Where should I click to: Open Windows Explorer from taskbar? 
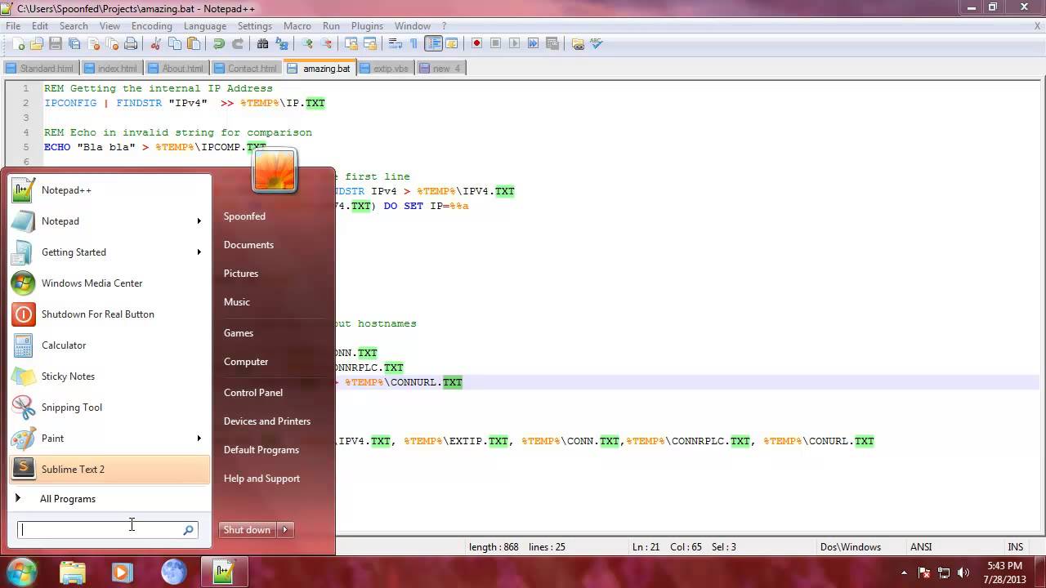[x=72, y=572]
